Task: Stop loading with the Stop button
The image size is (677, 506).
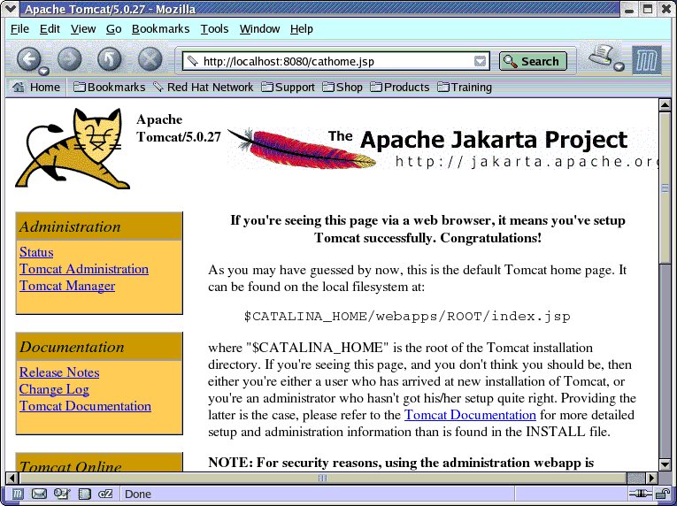Action: (150, 59)
